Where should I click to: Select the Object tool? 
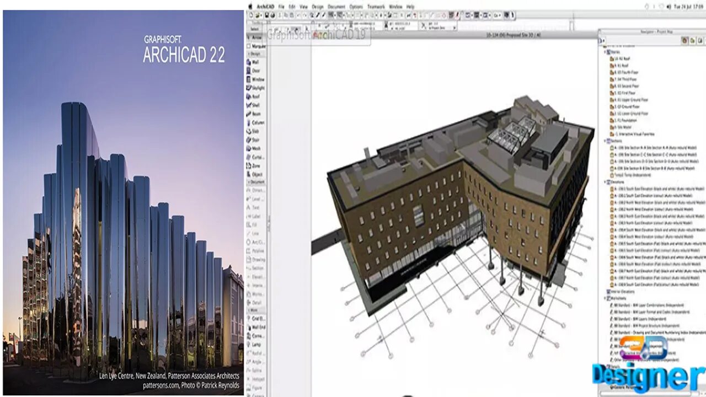256,174
